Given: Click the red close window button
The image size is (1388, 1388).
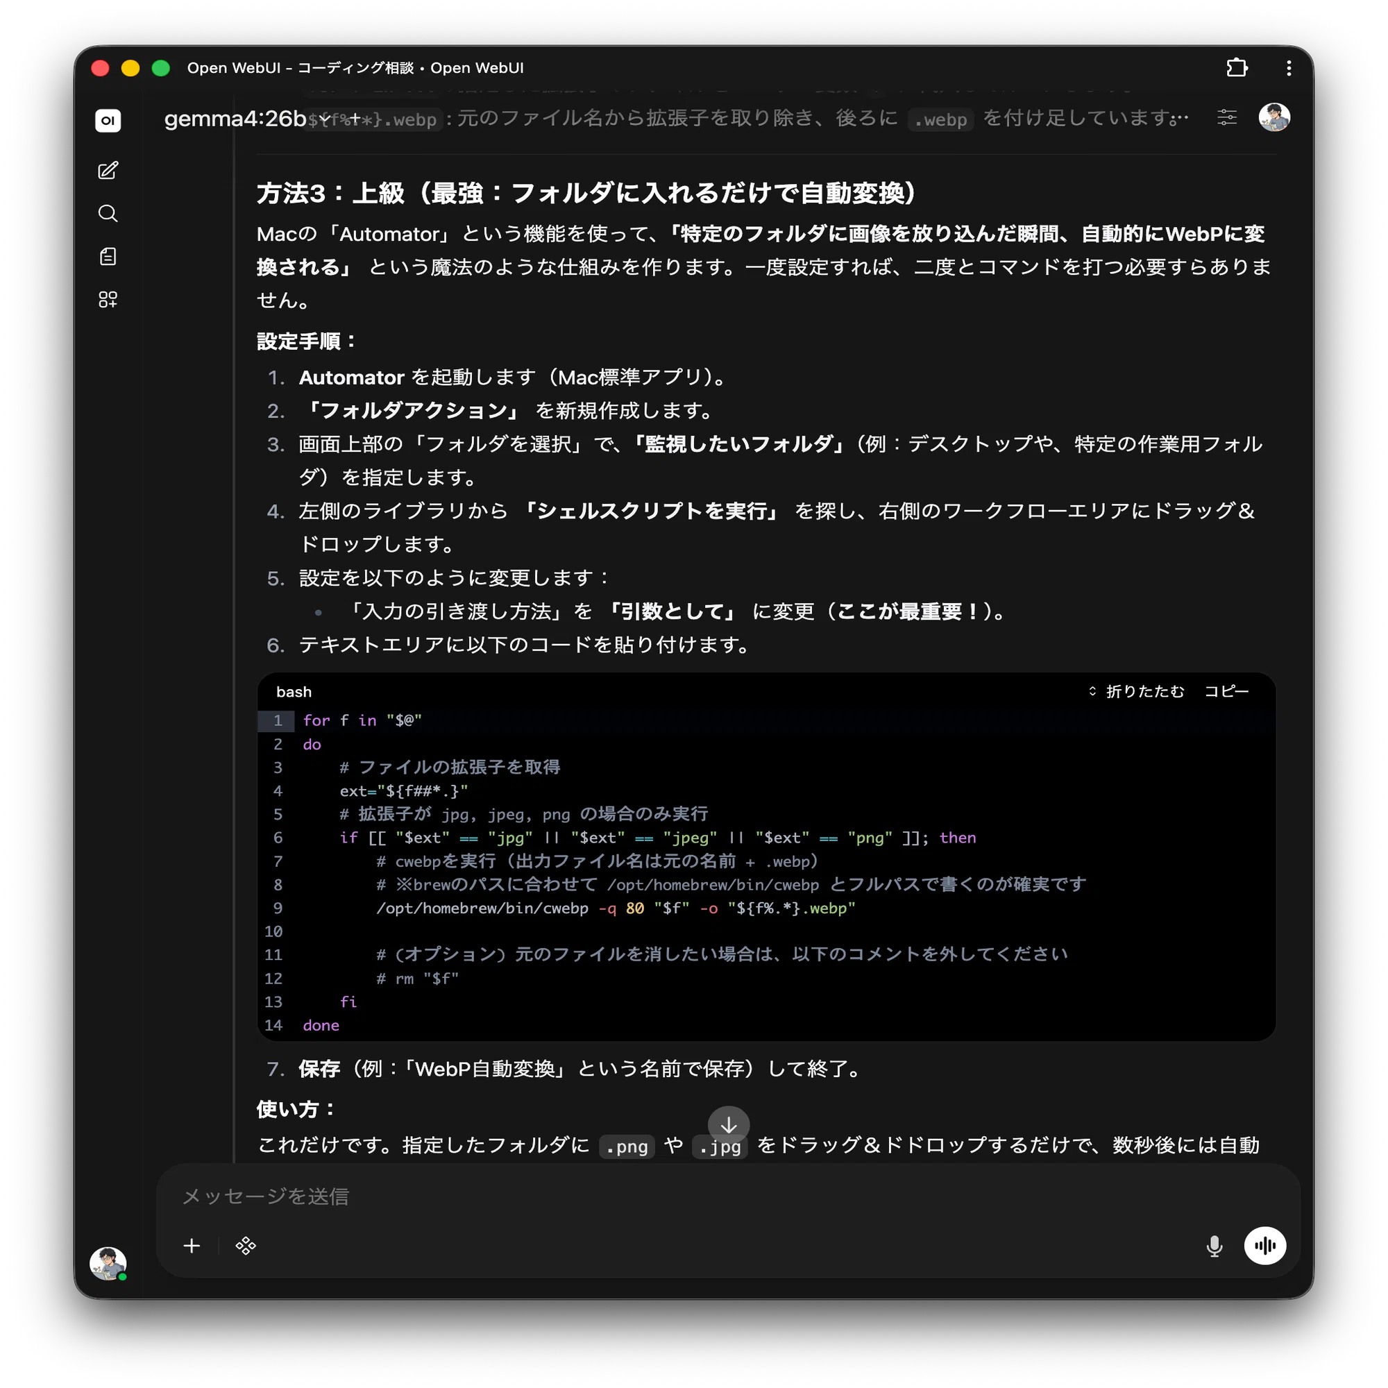Looking at the screenshot, I should [x=101, y=67].
